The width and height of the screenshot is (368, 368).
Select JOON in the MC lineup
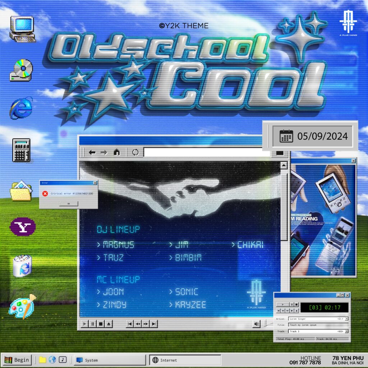(x=113, y=292)
